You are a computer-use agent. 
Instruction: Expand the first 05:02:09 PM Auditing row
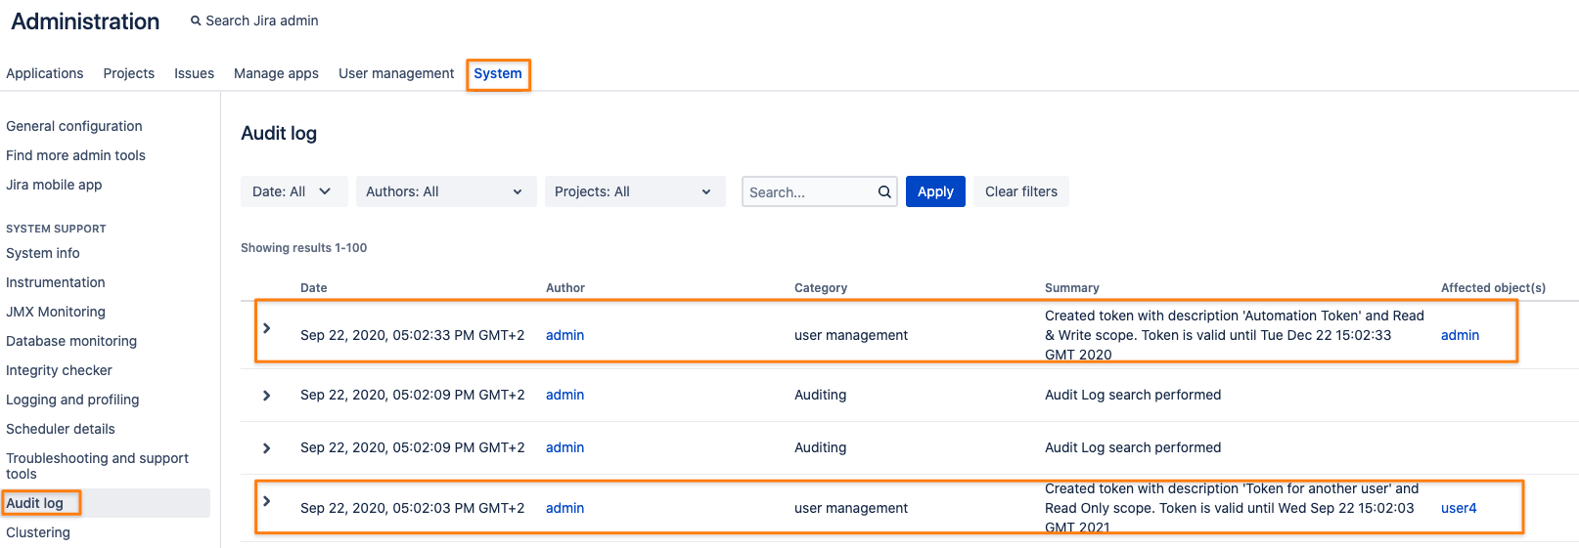[x=266, y=396]
